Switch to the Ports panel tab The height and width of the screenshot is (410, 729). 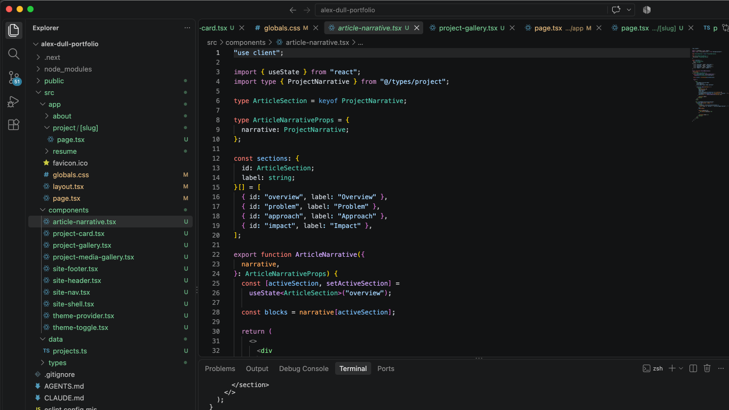(x=386, y=368)
